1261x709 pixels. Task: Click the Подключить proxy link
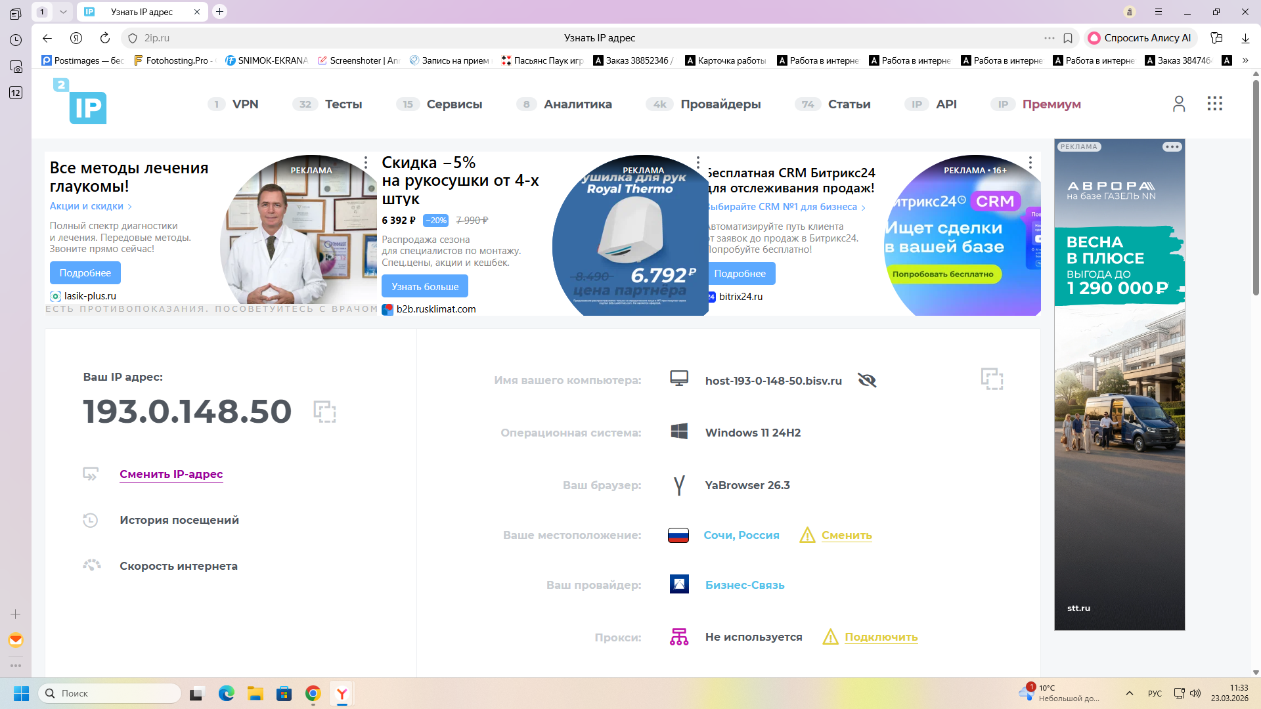click(881, 637)
